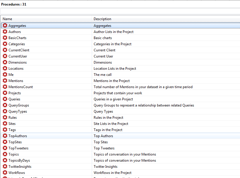Click the Workflows gear icon
240x178 pixels.
(x=5, y=173)
